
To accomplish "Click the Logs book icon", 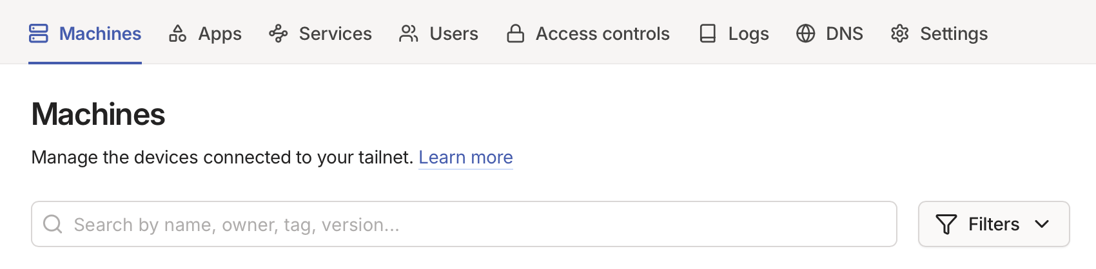I will (x=708, y=33).
